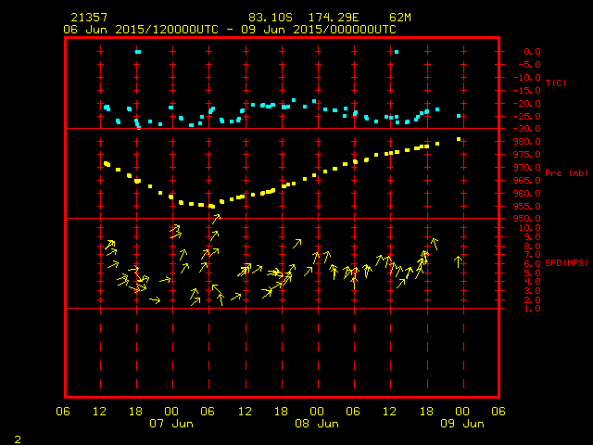Click the "00" hour label above "08 Jun"
The image size is (593, 445).
coord(317,412)
